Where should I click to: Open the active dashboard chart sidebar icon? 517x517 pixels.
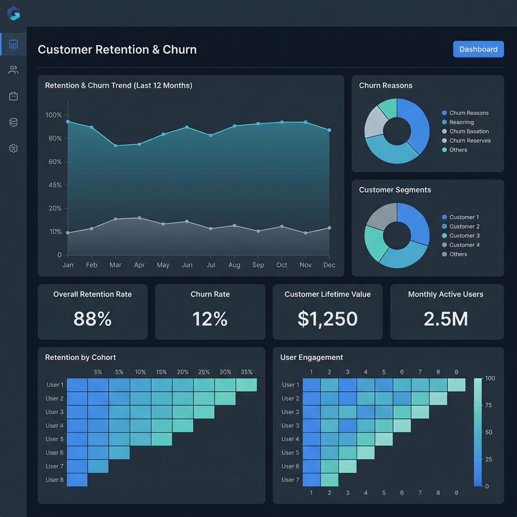tap(14, 44)
